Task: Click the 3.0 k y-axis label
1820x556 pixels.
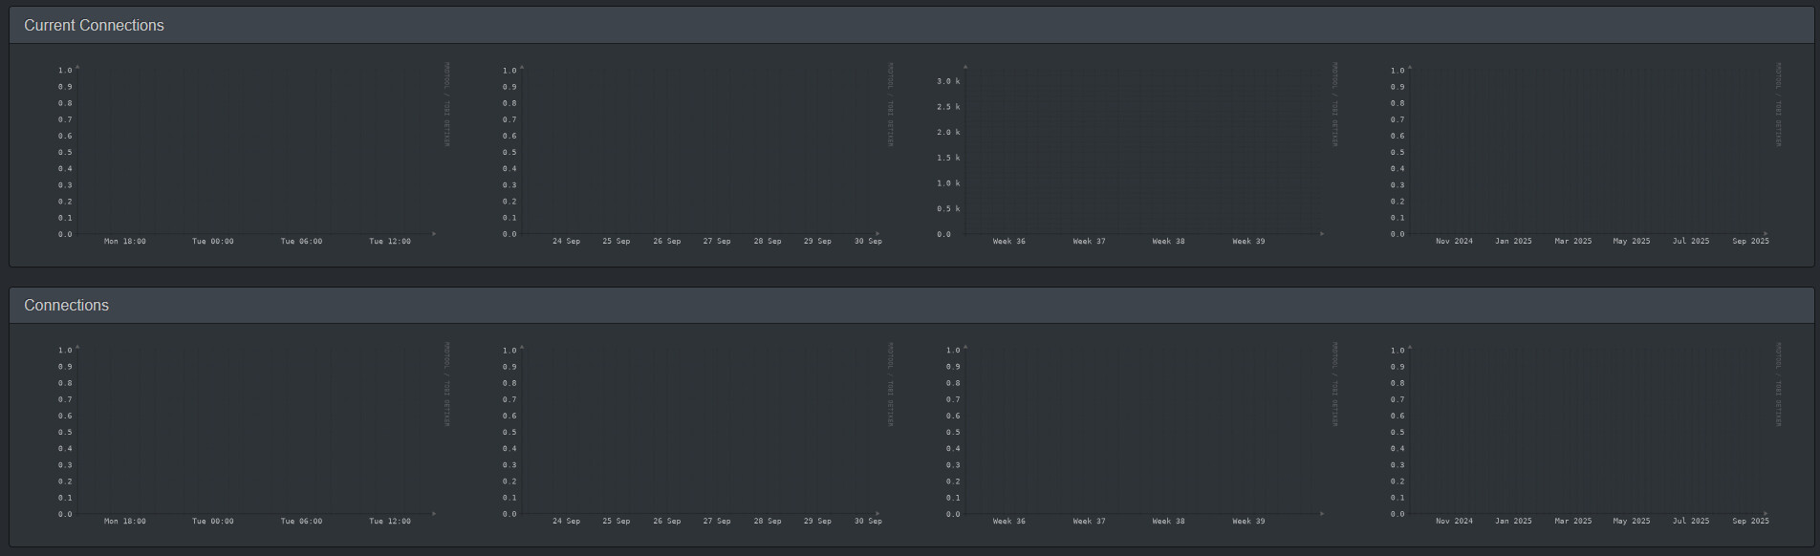Action: click(948, 81)
